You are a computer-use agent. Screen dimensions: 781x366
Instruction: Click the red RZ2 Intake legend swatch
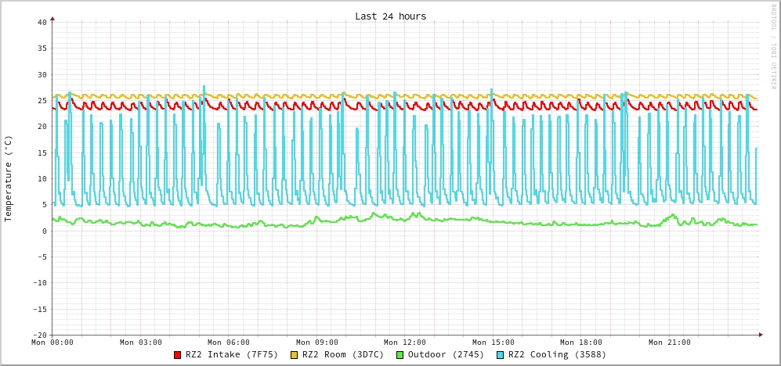[x=177, y=355]
